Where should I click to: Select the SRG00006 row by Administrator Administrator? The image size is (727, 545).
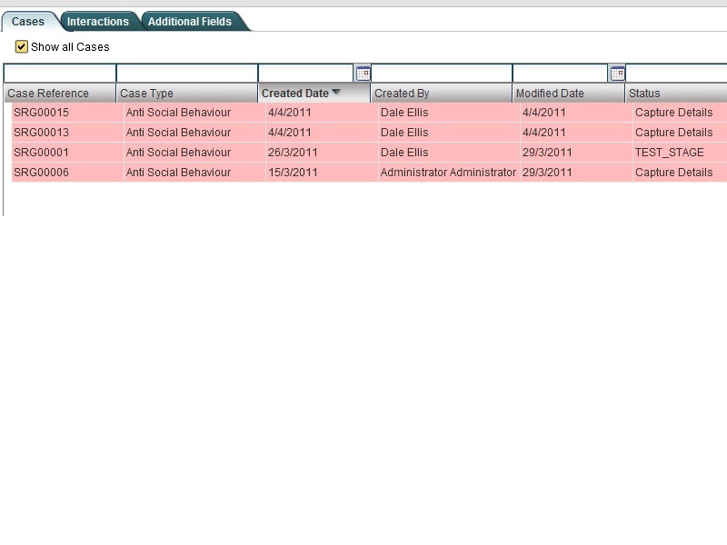click(x=41, y=173)
